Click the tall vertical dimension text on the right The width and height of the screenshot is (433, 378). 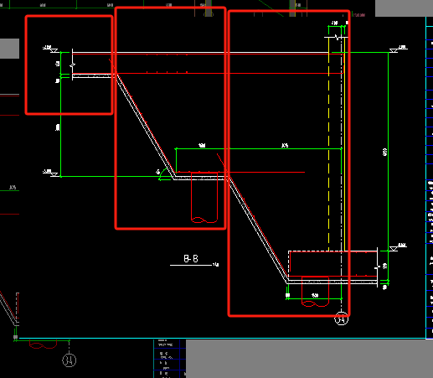pos(384,153)
